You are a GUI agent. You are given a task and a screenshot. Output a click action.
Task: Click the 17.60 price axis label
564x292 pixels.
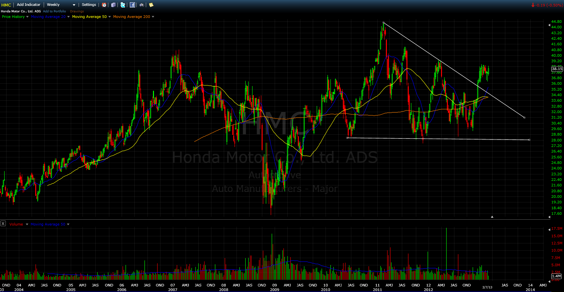tap(556, 213)
